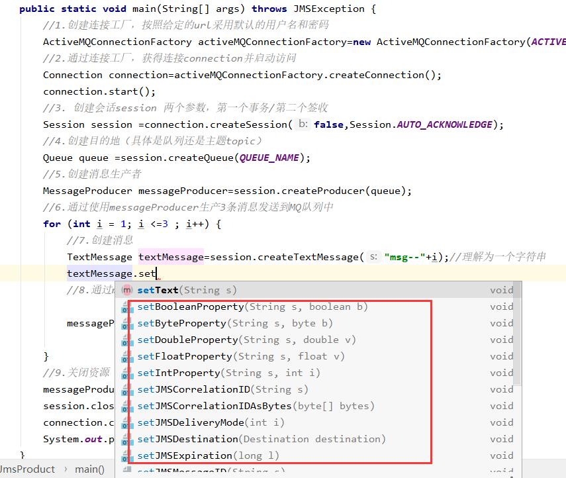Click the "s:" parameter hint in createTextMessage
The height and width of the screenshot is (478, 566).
point(373,257)
